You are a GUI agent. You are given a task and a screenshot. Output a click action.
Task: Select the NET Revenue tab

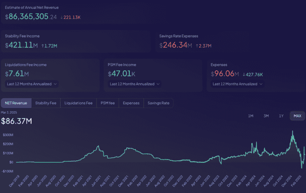(16, 103)
